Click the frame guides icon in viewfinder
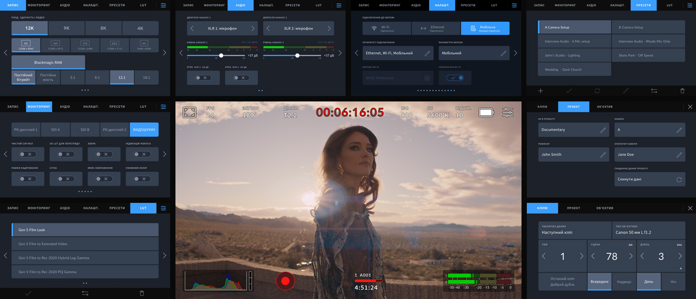 click(x=189, y=113)
